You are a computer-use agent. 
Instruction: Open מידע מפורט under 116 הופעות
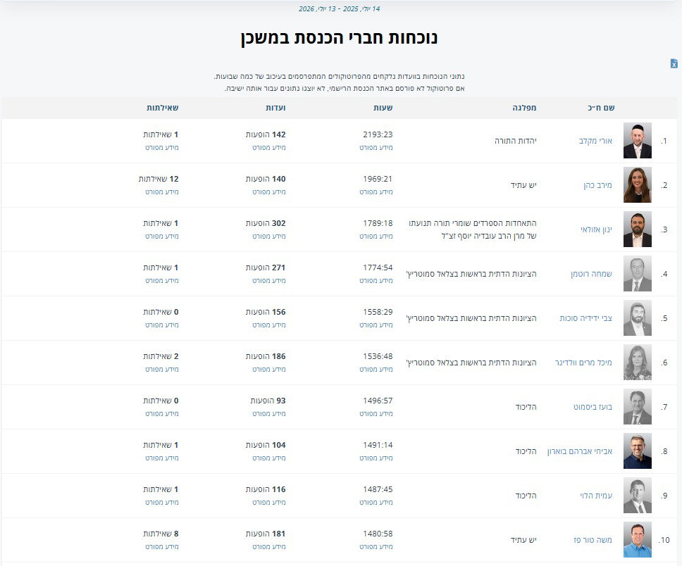point(269,503)
